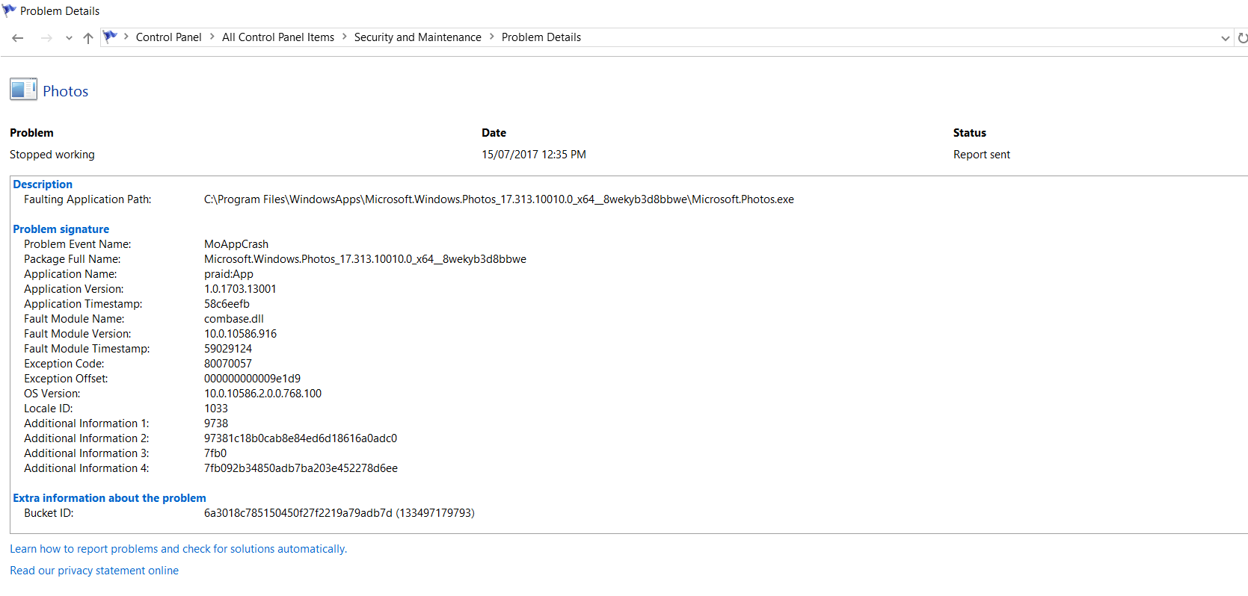Screen dimensions: 1248x596
Task: Expand chevron before Control Panel breadcrumb
Action: click(126, 37)
